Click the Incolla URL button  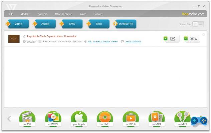(x=125, y=24)
